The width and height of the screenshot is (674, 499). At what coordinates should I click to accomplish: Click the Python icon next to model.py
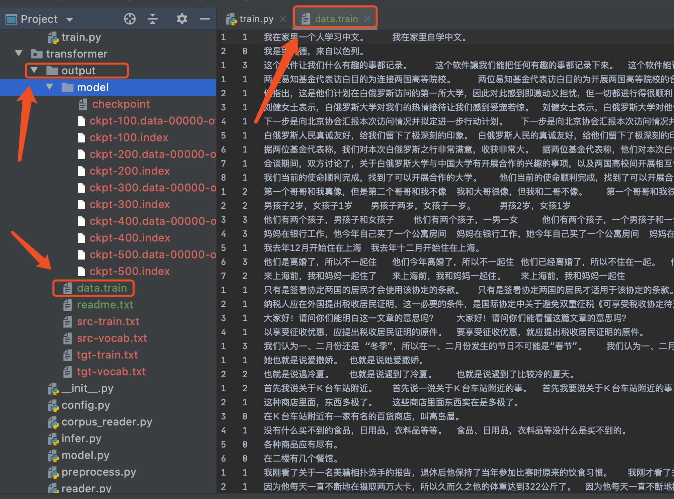[53, 455]
